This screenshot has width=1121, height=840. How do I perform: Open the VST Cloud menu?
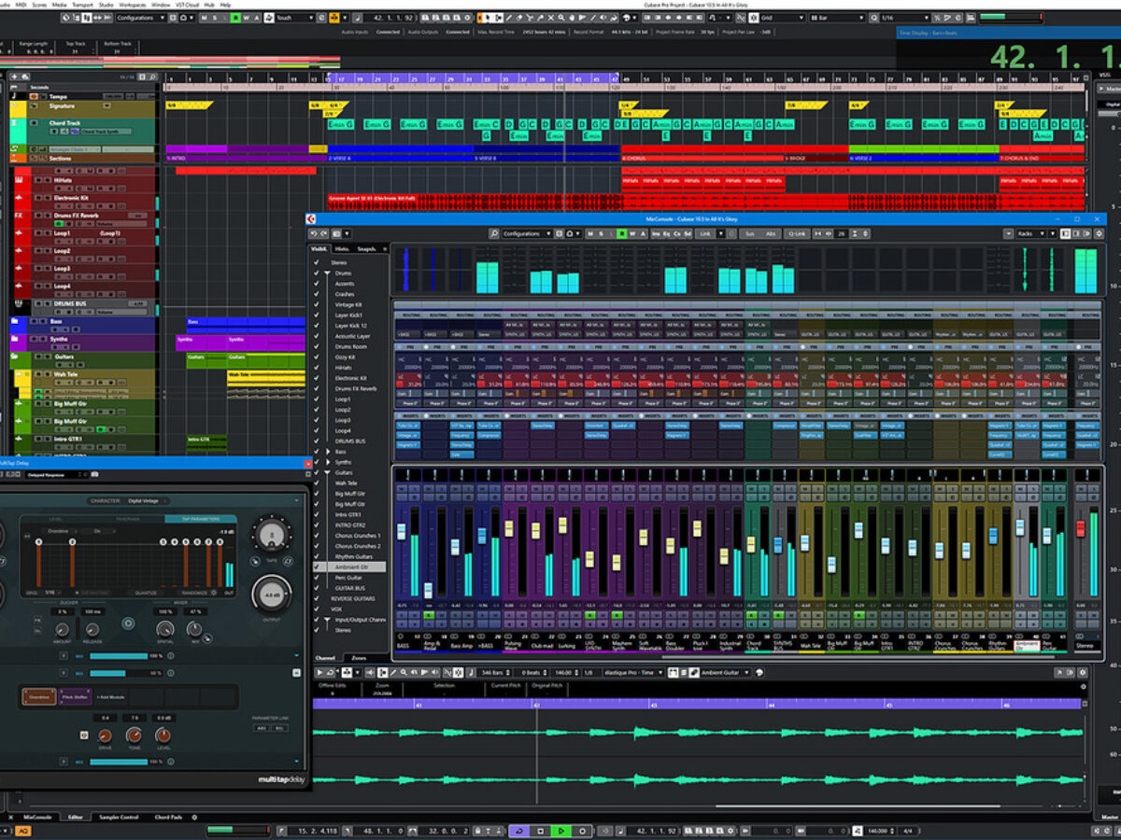pos(187,5)
